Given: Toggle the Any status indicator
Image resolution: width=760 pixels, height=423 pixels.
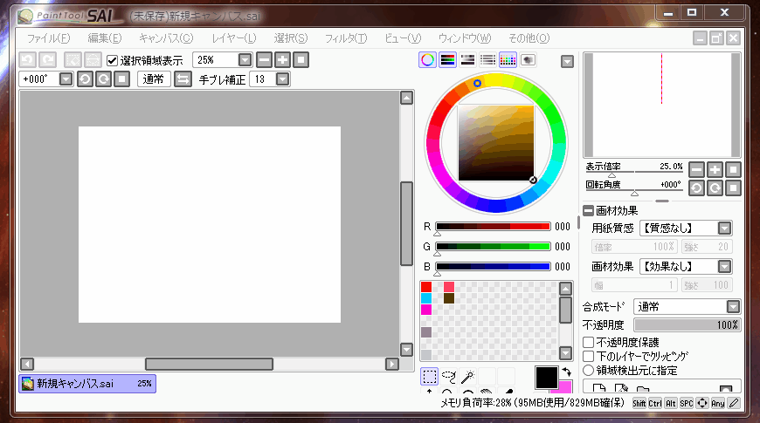Looking at the screenshot, I should [x=718, y=403].
